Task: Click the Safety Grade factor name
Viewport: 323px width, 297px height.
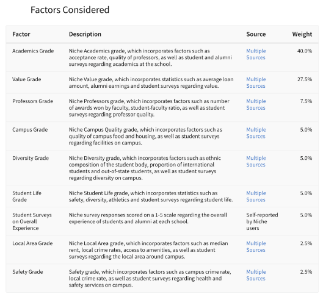Action: pos(27,272)
